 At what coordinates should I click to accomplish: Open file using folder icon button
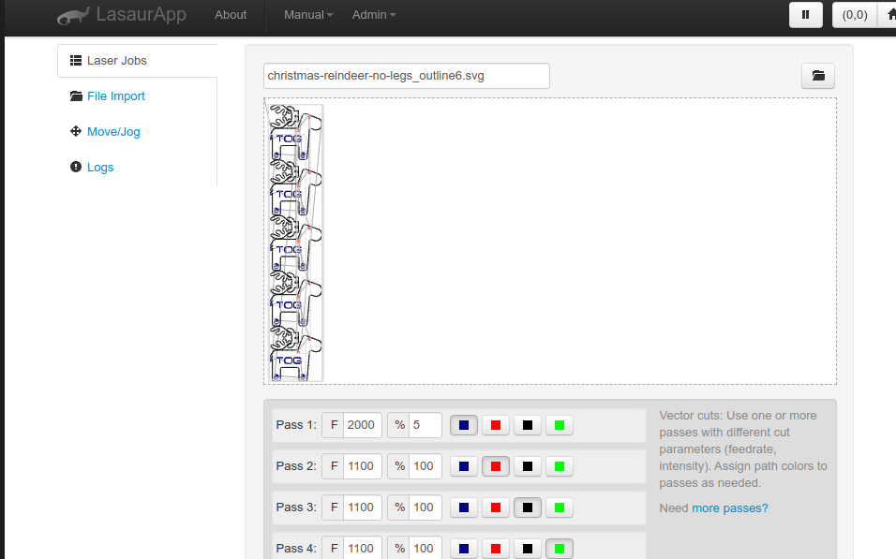(x=817, y=76)
